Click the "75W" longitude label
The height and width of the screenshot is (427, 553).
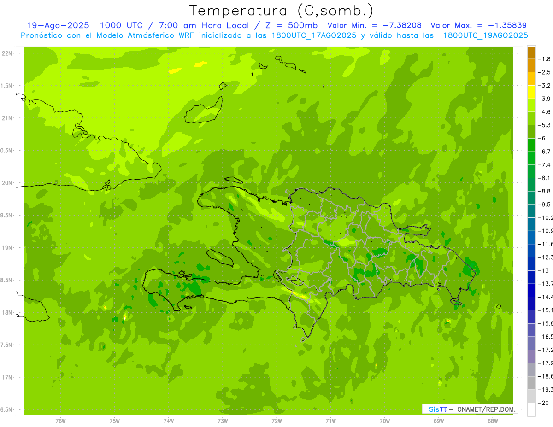pos(114,421)
